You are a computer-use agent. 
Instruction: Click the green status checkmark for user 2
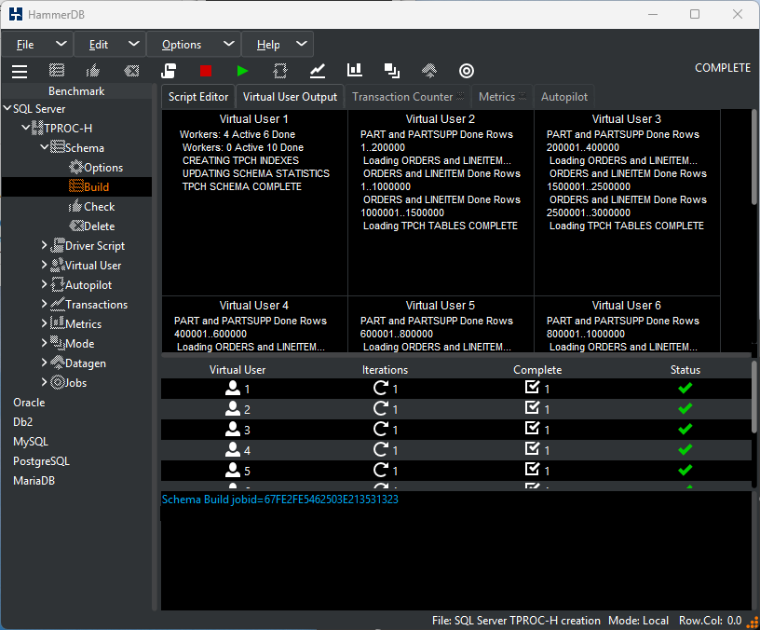tap(685, 408)
